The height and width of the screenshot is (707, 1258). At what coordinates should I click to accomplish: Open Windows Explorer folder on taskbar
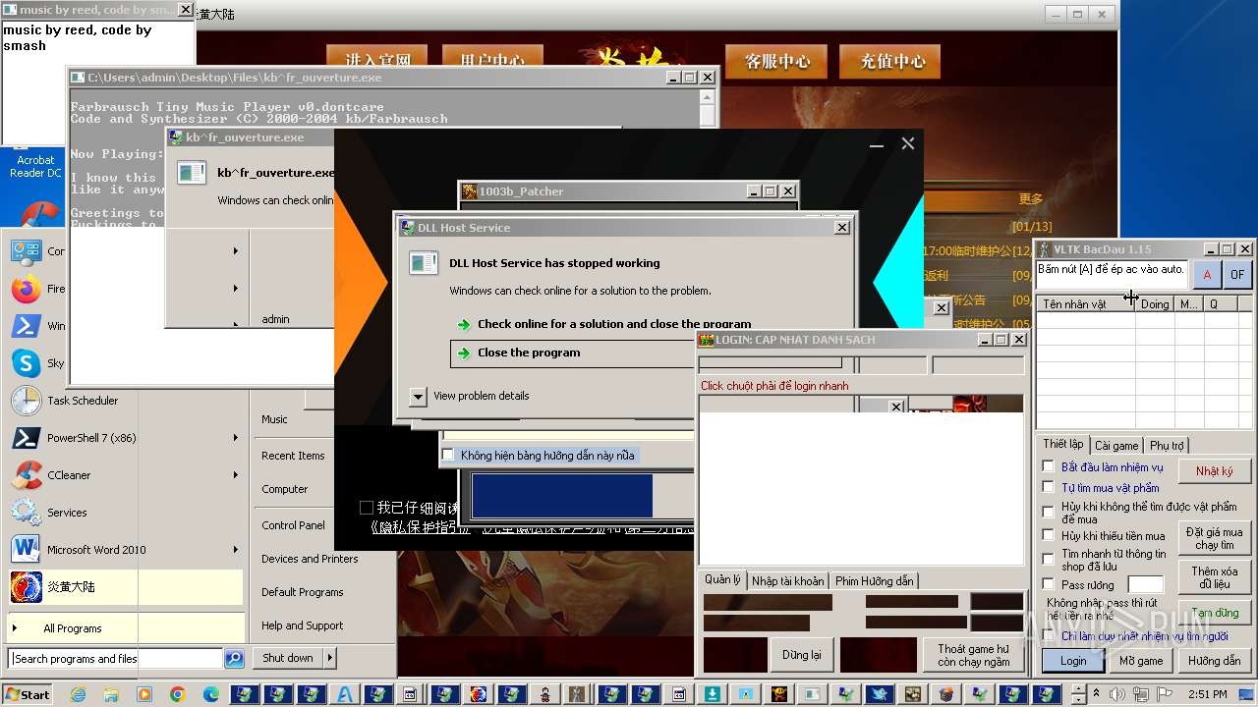pos(111,694)
